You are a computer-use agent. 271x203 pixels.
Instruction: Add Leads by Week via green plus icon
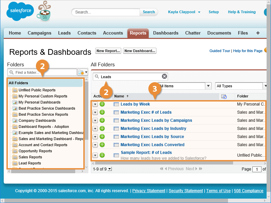click(x=102, y=104)
